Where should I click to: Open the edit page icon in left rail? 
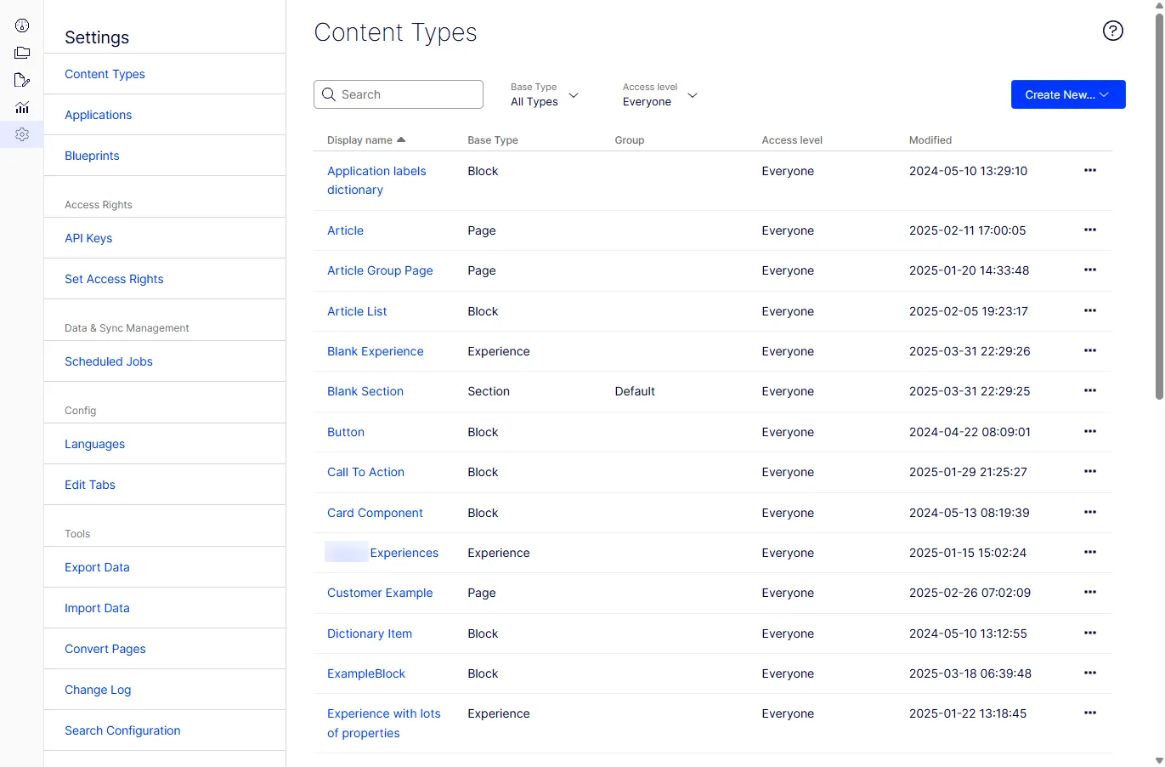click(x=22, y=80)
